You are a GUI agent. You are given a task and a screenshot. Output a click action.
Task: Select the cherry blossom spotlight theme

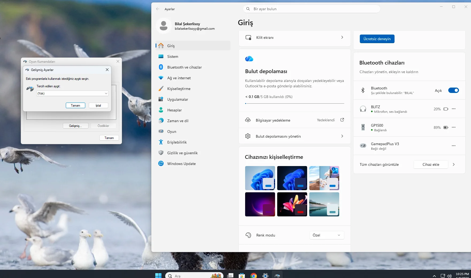(x=324, y=178)
